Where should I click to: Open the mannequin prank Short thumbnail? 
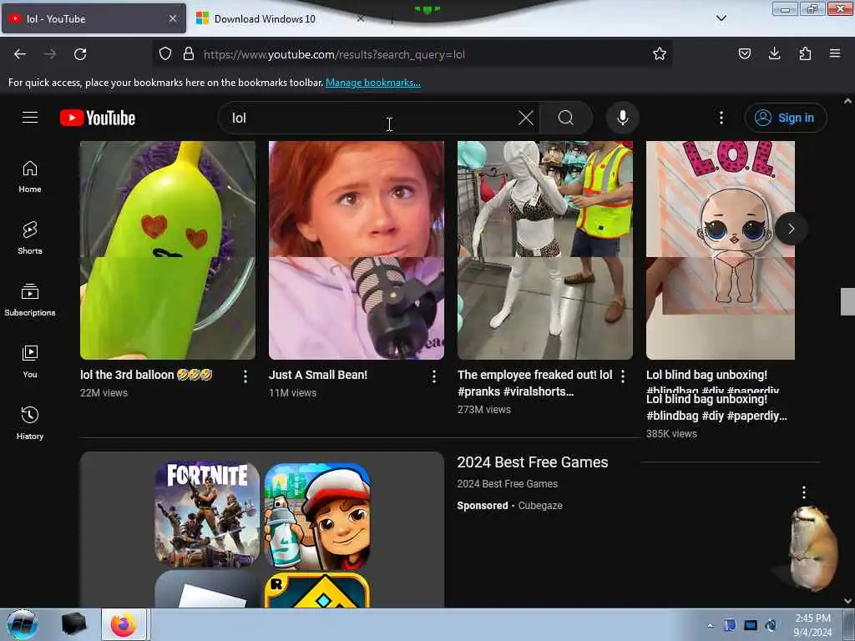coord(545,250)
